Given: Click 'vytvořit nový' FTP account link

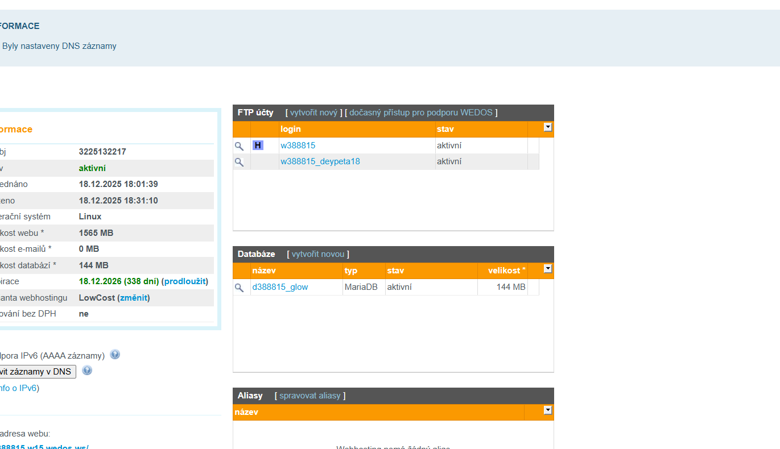Looking at the screenshot, I should tap(313, 113).
